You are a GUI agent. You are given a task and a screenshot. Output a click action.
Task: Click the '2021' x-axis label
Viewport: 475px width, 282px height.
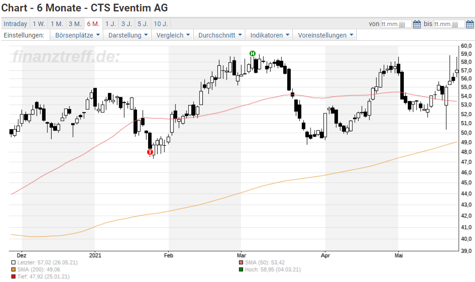click(x=95, y=255)
